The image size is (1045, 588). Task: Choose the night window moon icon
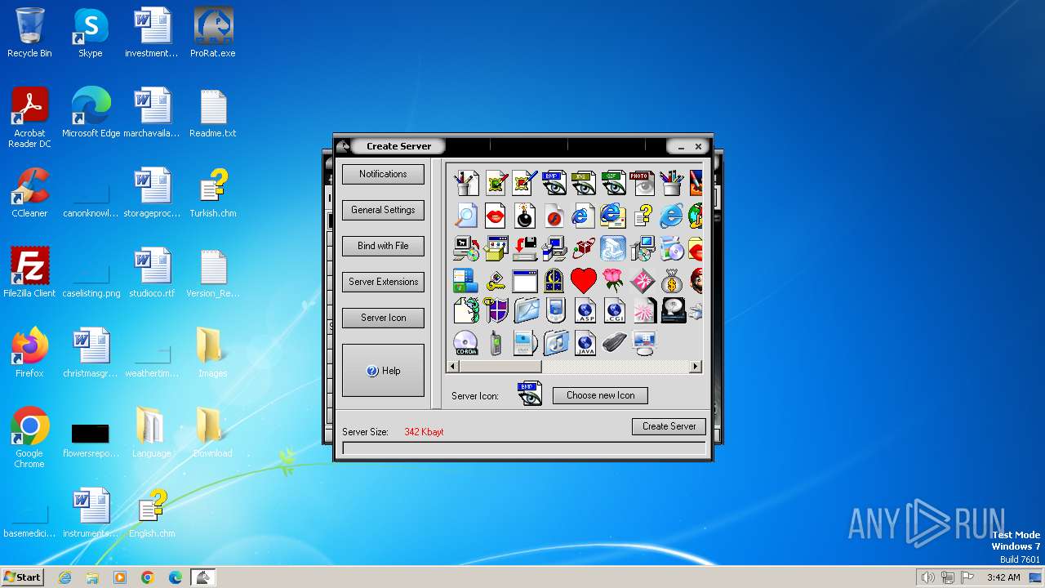coord(554,281)
